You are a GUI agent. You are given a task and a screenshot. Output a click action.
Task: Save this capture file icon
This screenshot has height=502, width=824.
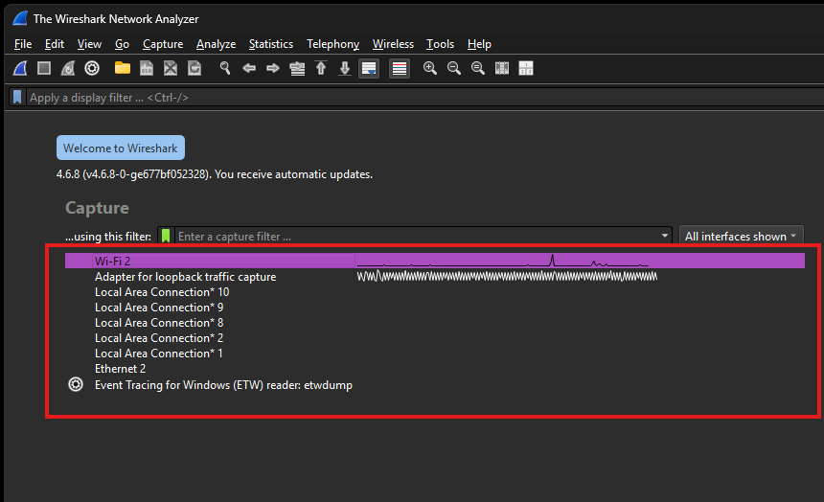pos(147,68)
